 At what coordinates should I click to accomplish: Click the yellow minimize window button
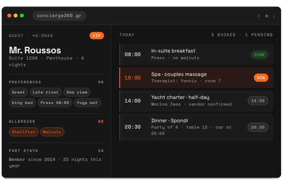15,16
